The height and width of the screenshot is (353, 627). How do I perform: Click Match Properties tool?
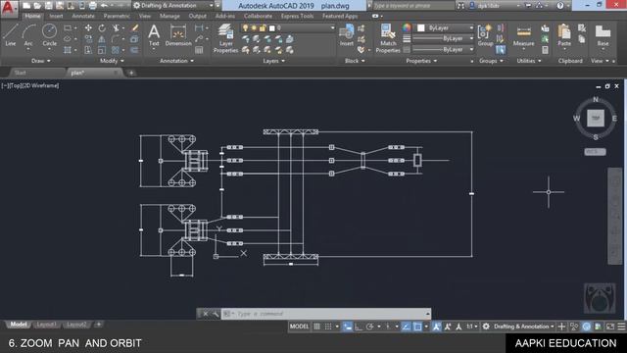(x=388, y=38)
